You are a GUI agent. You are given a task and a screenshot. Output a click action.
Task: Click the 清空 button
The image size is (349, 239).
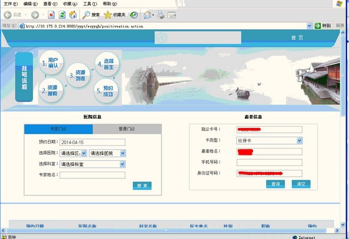[301, 184]
